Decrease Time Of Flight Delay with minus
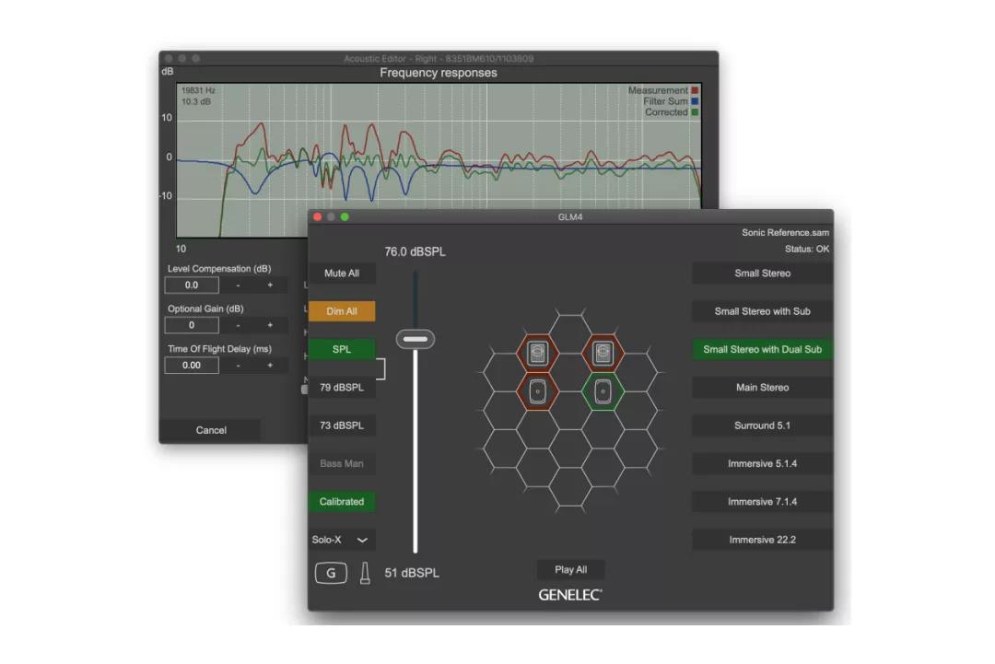This screenshot has height=664, width=995. (x=238, y=366)
